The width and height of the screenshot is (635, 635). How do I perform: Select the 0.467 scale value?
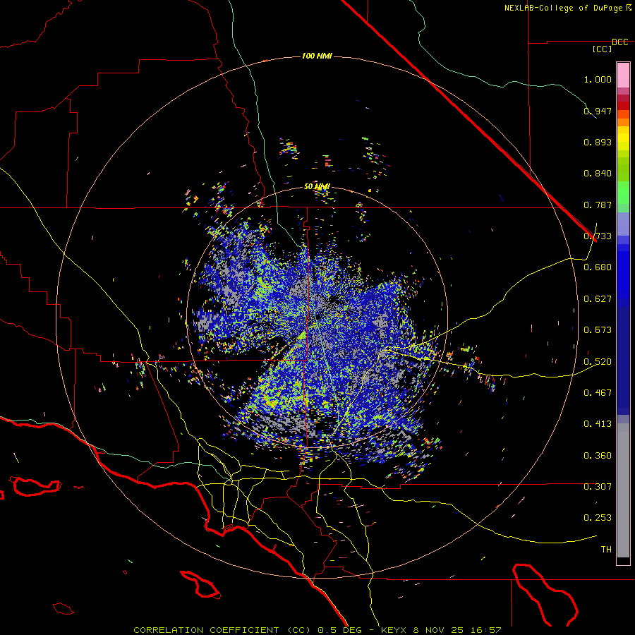pos(598,392)
